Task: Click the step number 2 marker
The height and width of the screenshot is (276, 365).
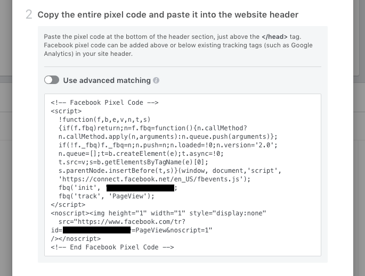Action: point(29,15)
